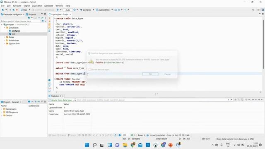The height and width of the screenshot is (149, 265).
Task: Select the test database in navigator
Action: 13,34
